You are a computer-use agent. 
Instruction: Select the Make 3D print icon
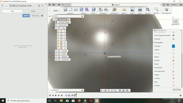[x=140, y=9]
